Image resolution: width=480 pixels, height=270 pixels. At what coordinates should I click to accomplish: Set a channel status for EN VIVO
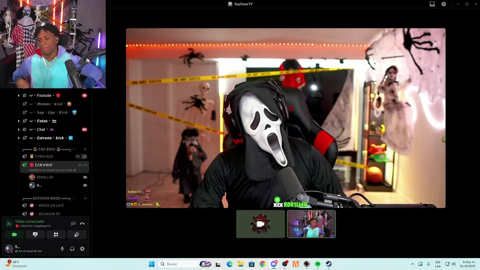click(52, 170)
